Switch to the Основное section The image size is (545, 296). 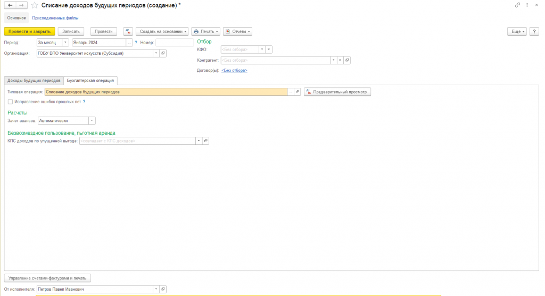coord(16,18)
